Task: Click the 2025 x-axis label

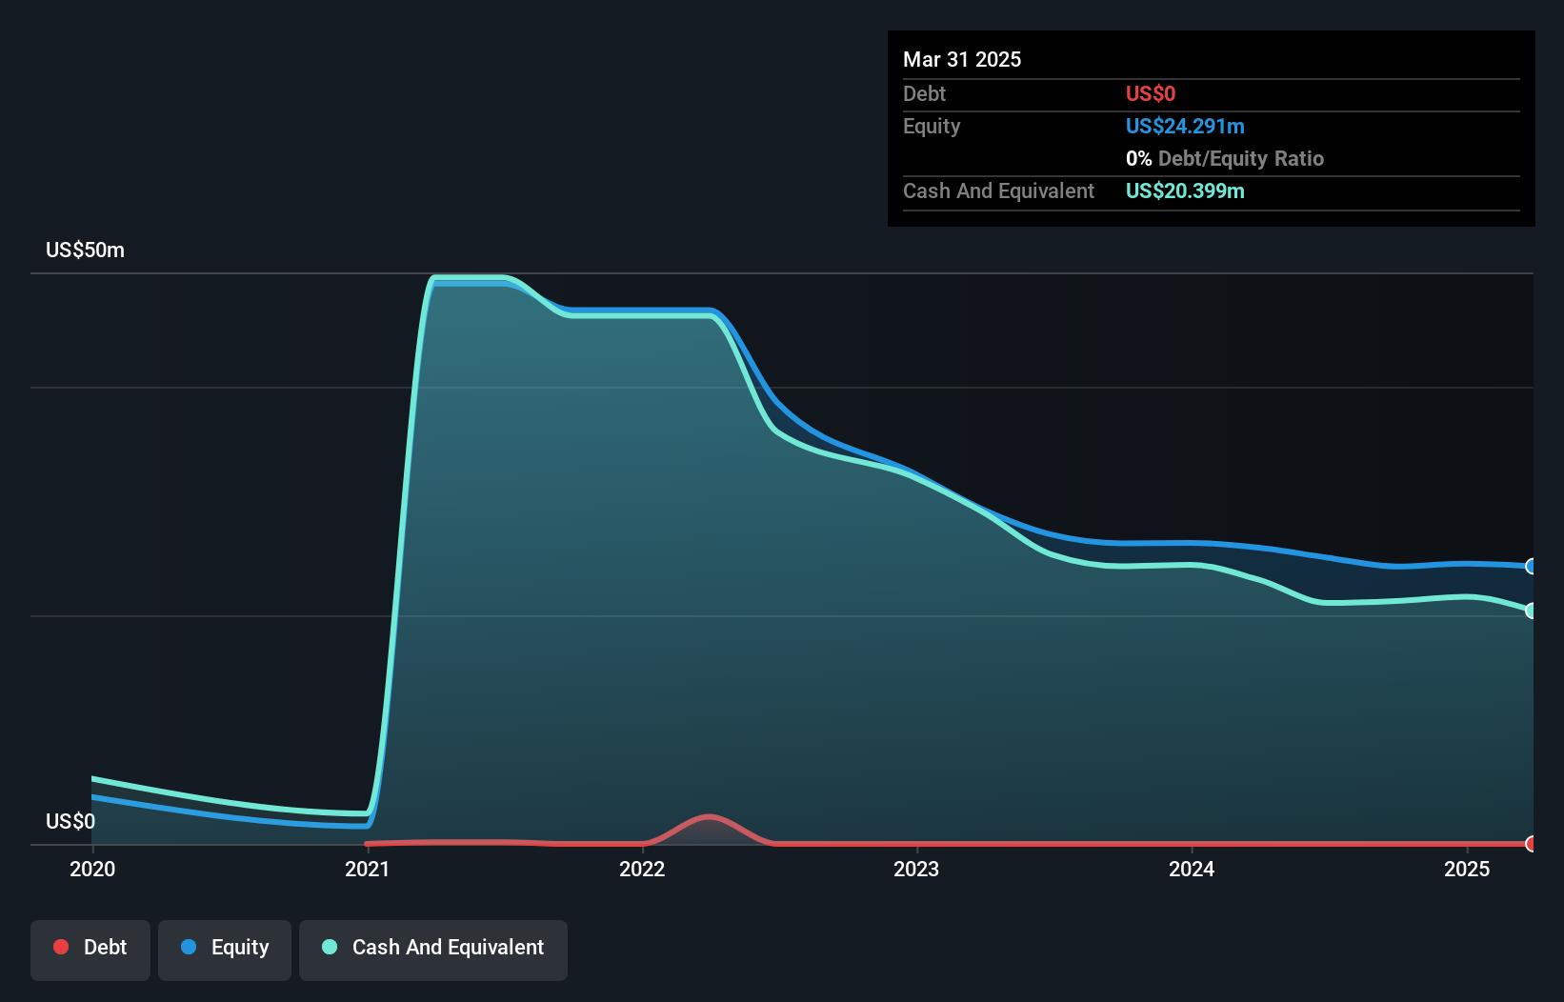Action: coord(1467,869)
